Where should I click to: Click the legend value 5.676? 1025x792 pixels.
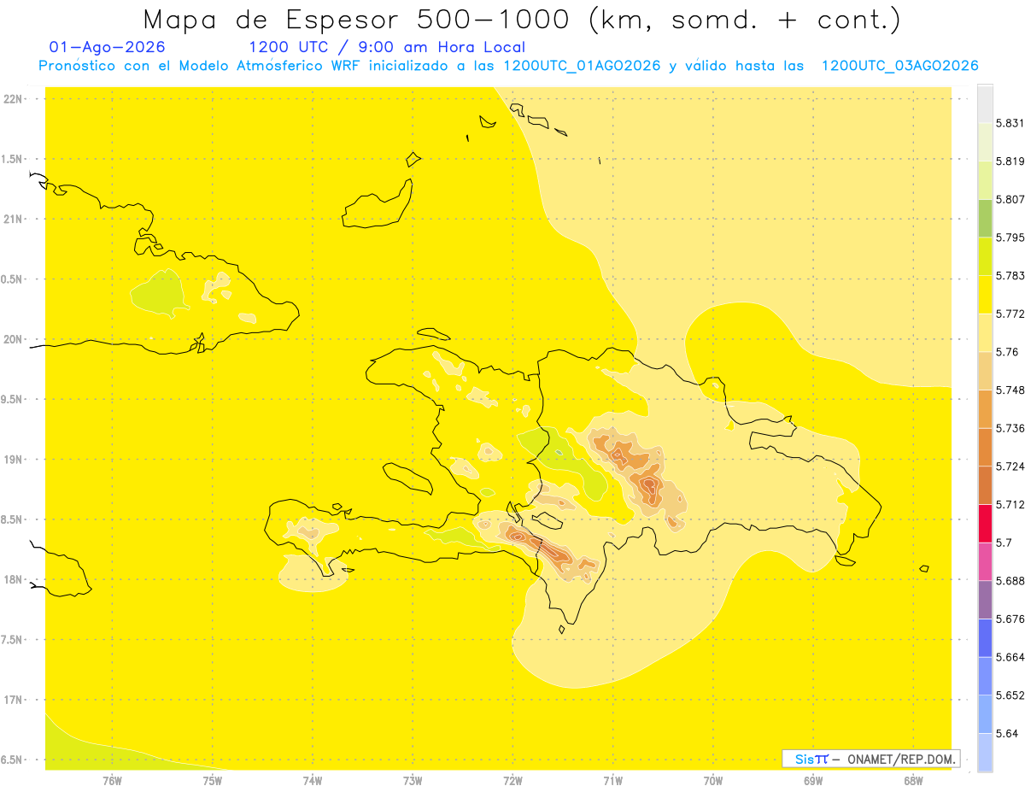(x=1010, y=619)
